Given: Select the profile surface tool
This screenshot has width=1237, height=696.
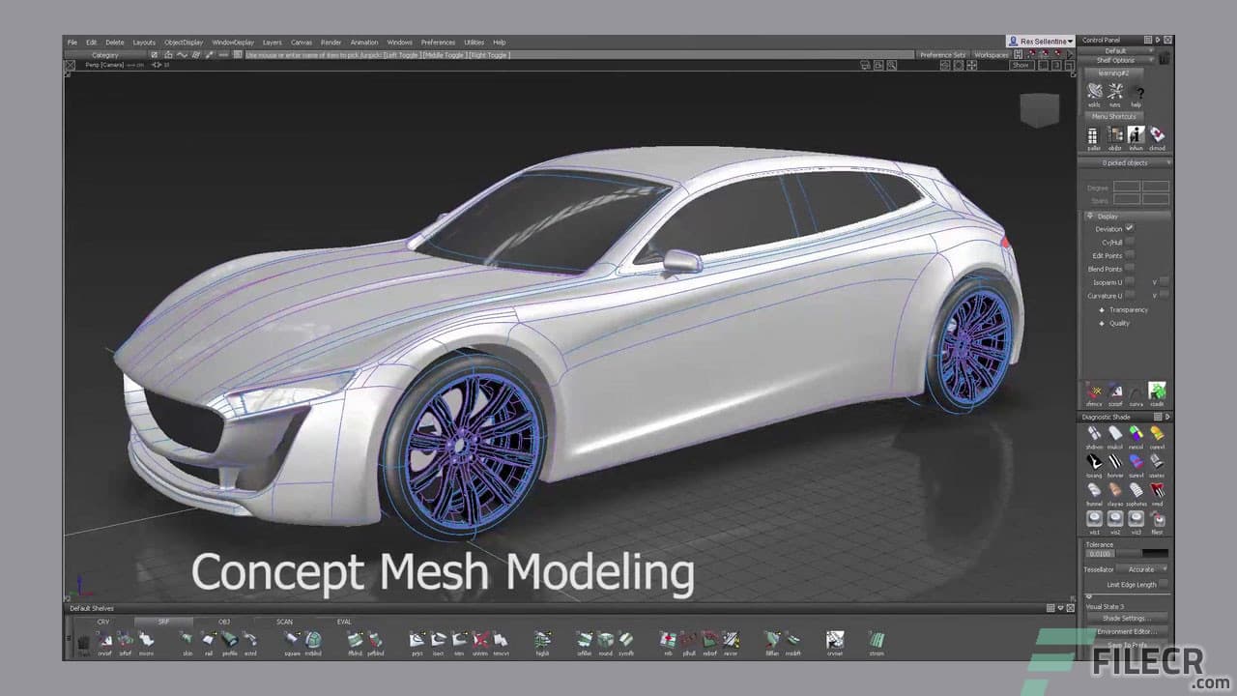Looking at the screenshot, I should click(x=229, y=640).
